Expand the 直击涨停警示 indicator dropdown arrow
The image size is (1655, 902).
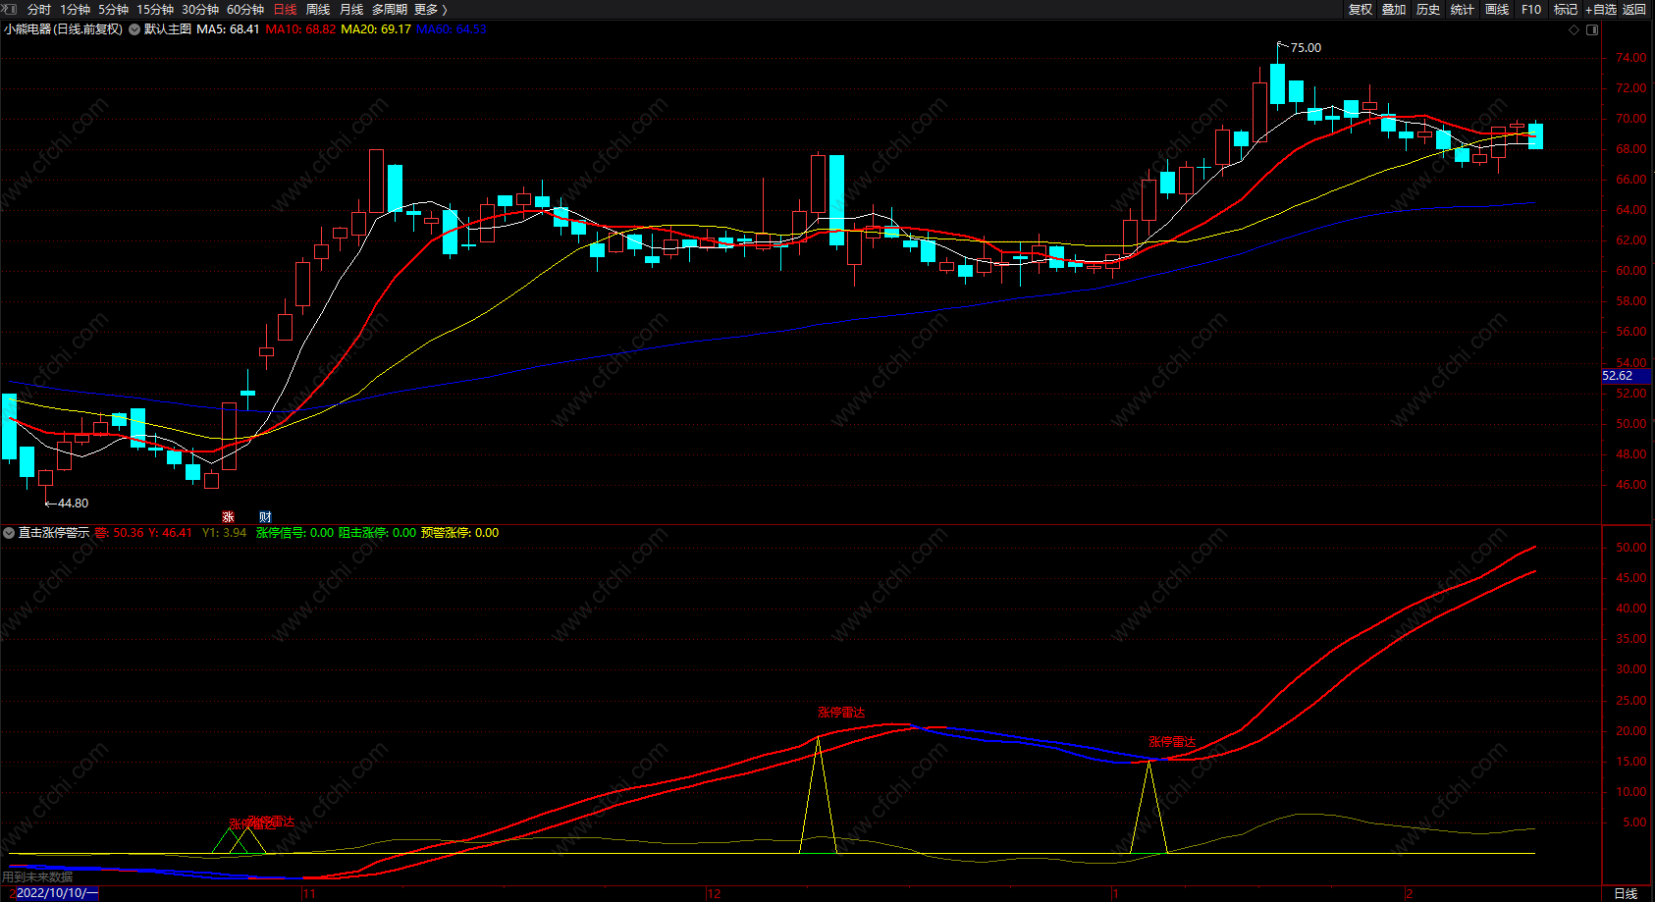9,533
